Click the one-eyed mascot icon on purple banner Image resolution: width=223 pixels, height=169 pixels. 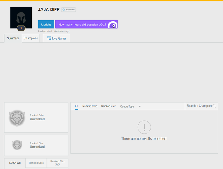pyautogui.click(x=113, y=25)
